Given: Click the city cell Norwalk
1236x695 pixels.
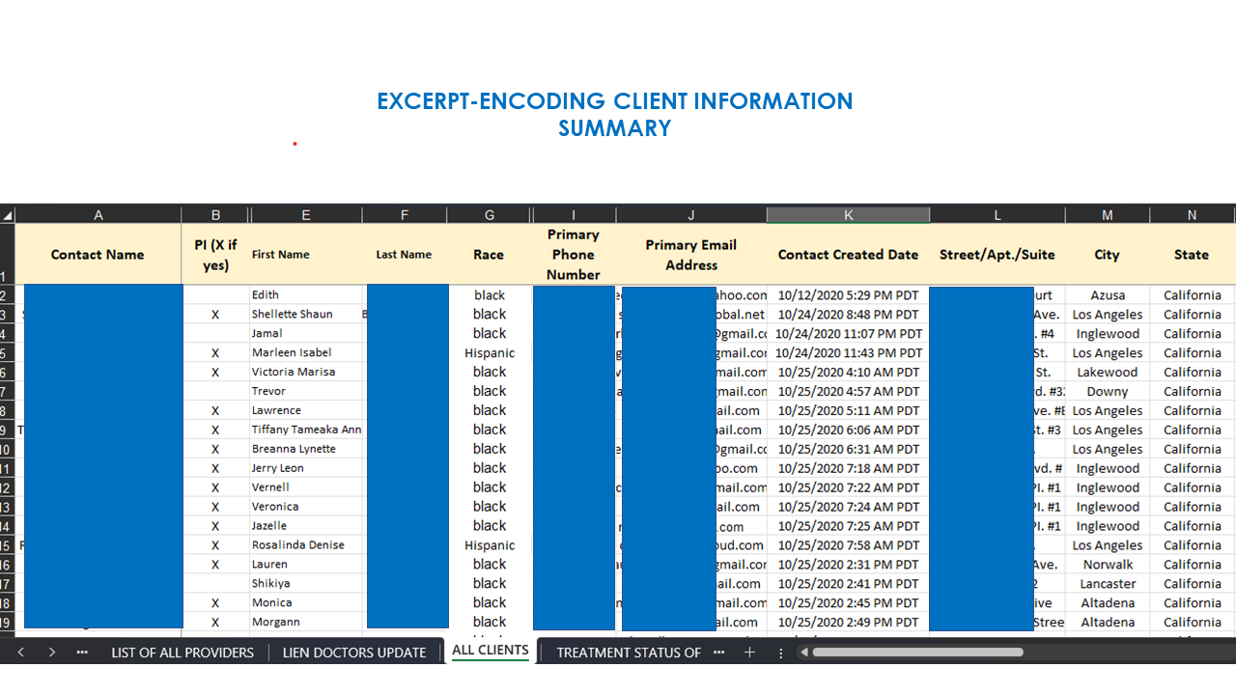Looking at the screenshot, I should 1108,565.
